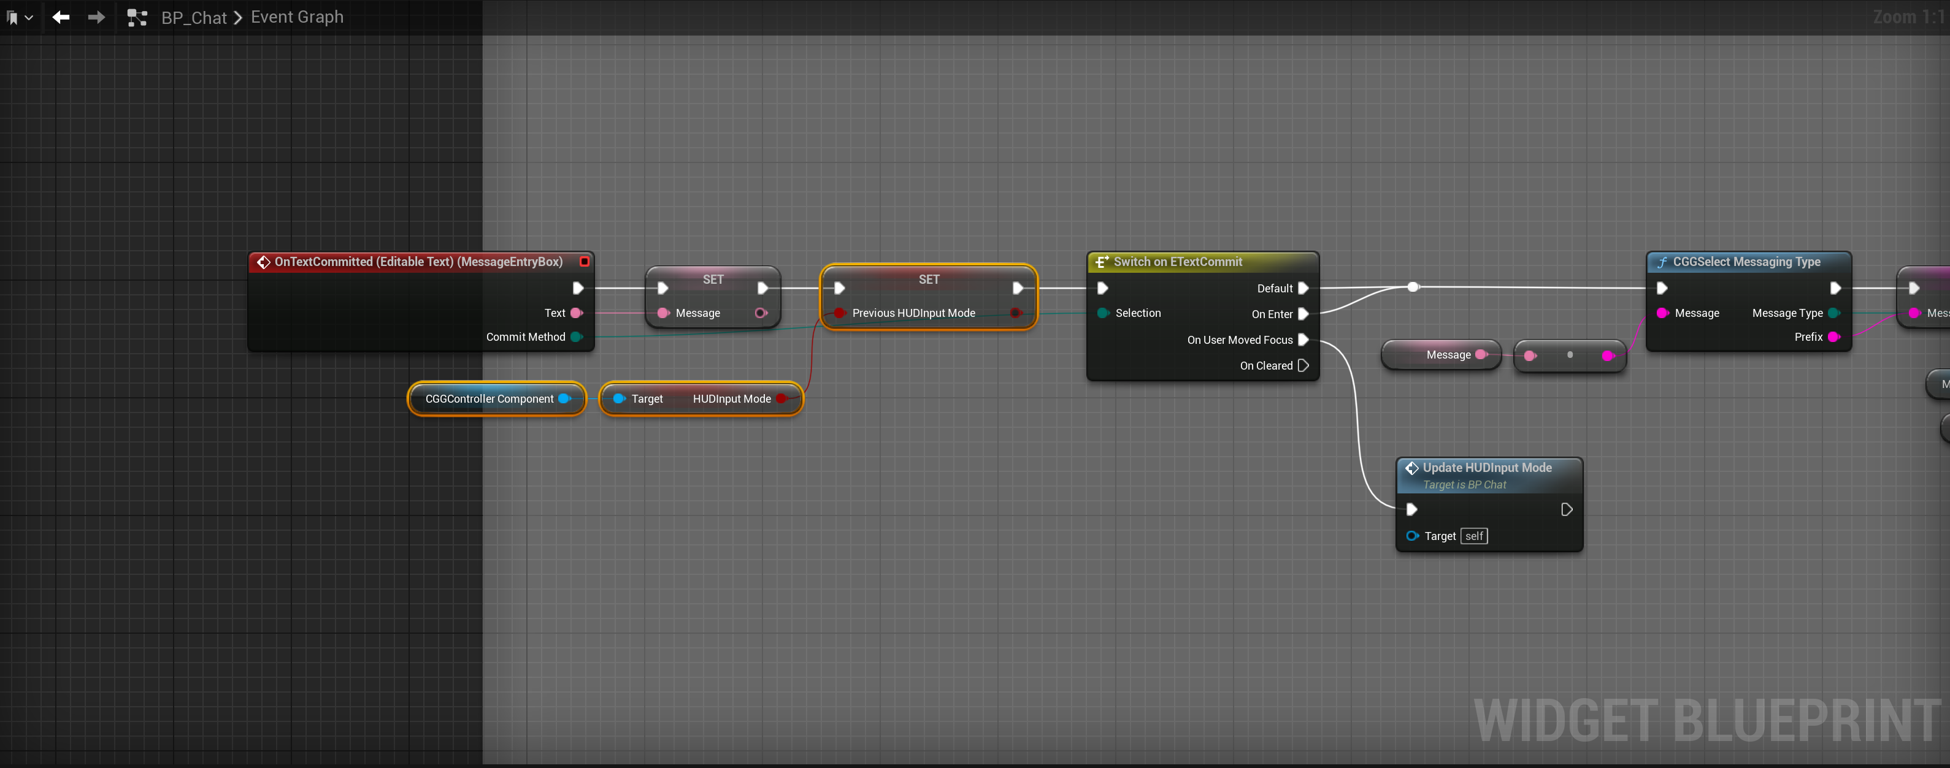Select the CGGController Component variable node

point(489,399)
